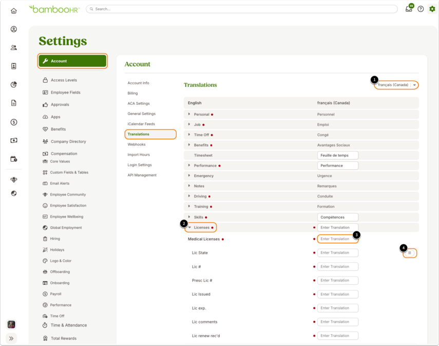This screenshot has height=346, width=439.
Task: Click the Time & Attendance stopwatch icon
Action: pos(45,325)
